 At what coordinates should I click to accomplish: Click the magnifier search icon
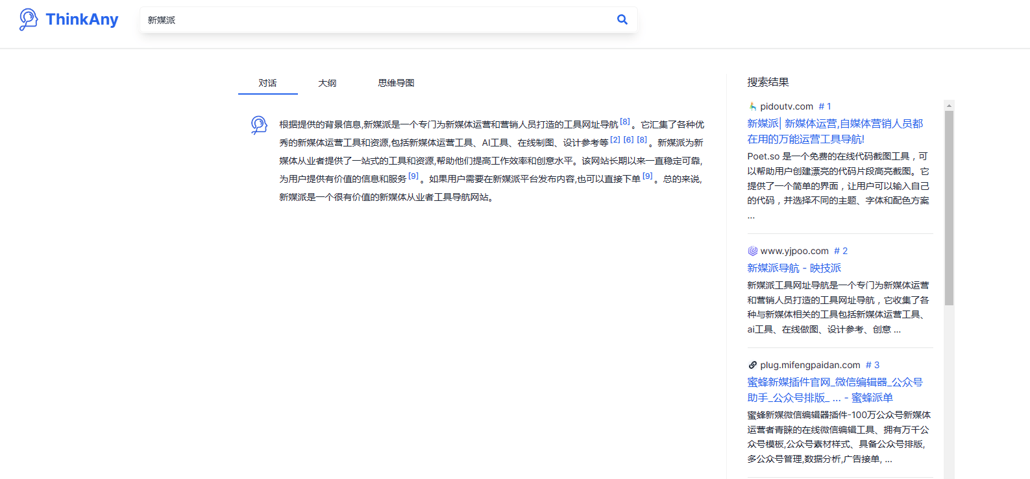(622, 19)
